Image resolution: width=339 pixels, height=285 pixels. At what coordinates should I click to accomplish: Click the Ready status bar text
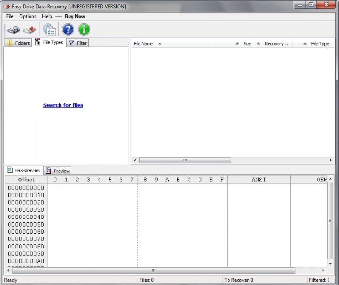(10, 280)
